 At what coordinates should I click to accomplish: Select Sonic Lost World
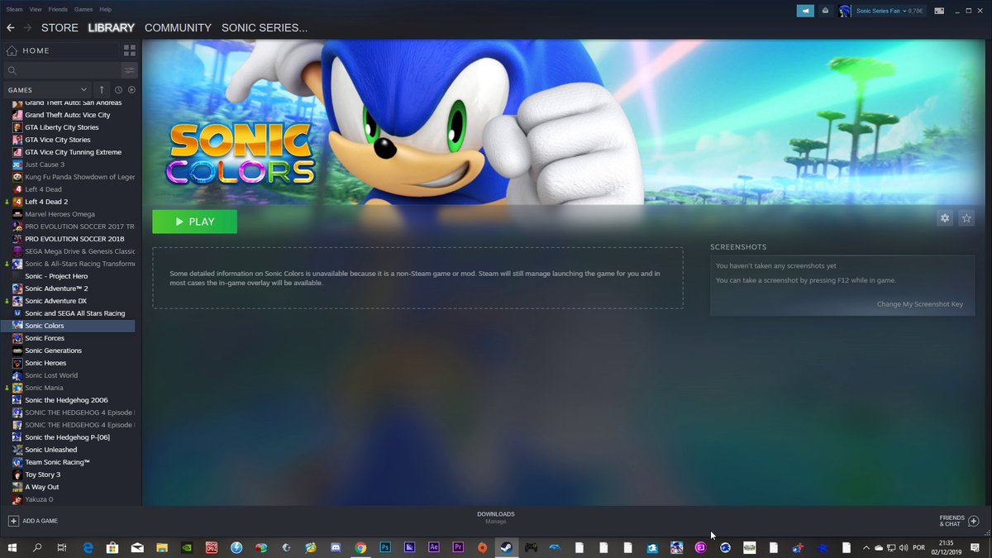pos(51,375)
